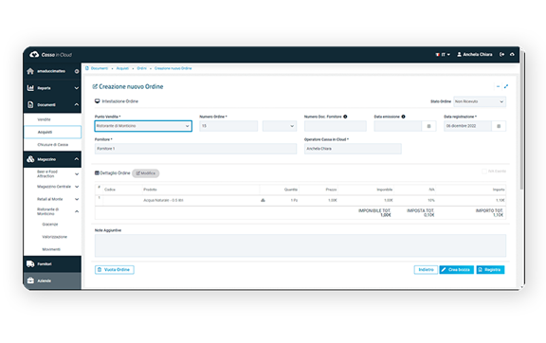This screenshot has width=546, height=343.
Task: Click the Note Aggiuntive text area
Action: pyautogui.click(x=300, y=245)
